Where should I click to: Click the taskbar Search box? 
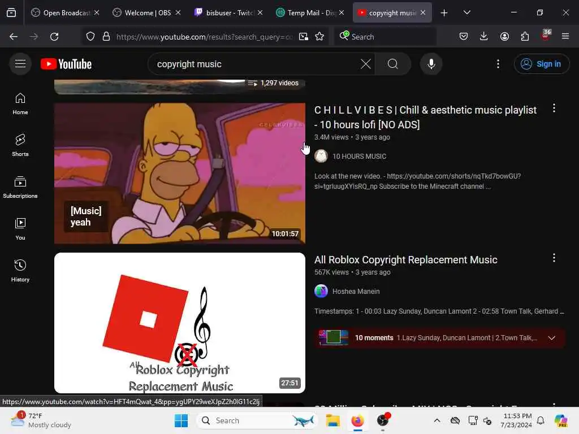click(257, 420)
